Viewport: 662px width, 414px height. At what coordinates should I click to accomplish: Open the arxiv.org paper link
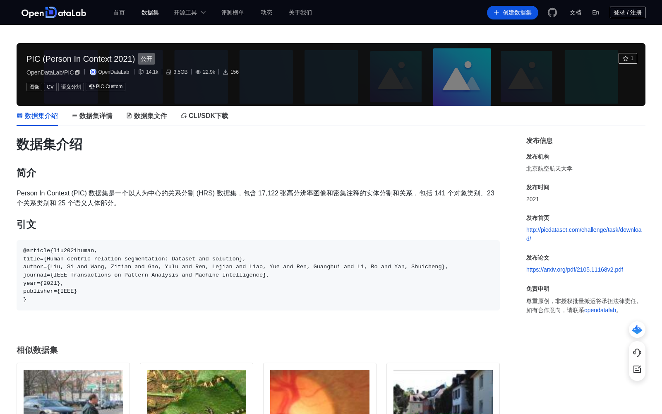pos(575,270)
